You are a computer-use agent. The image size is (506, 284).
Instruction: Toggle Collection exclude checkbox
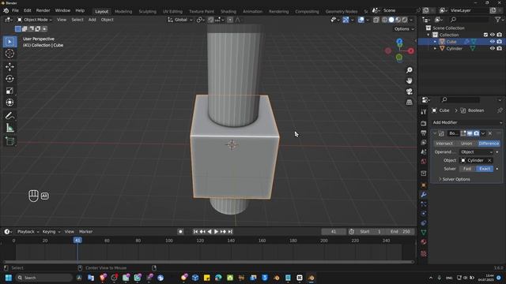coord(485,35)
